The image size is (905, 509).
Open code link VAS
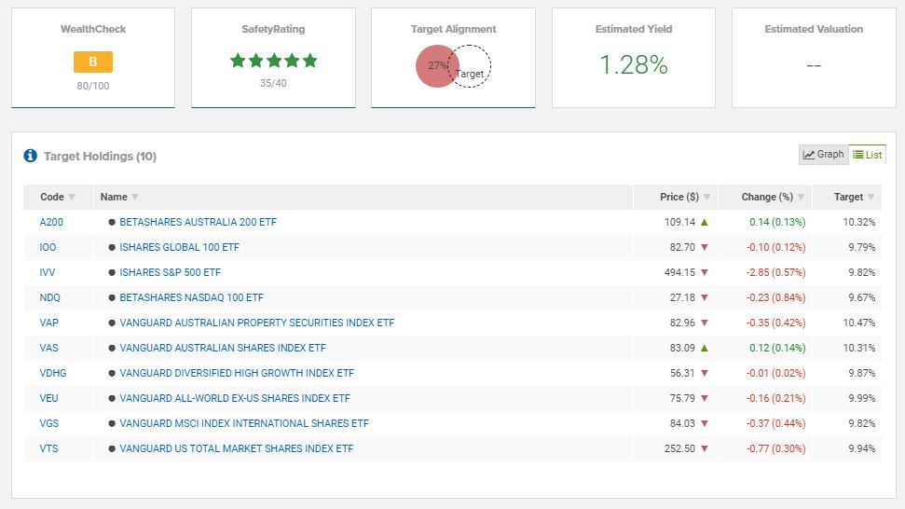click(x=48, y=348)
